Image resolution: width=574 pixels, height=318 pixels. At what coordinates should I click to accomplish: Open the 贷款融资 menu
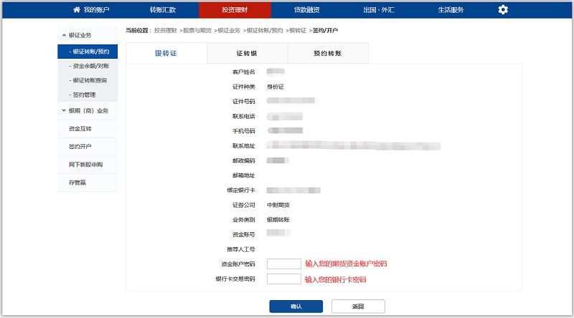[306, 9]
